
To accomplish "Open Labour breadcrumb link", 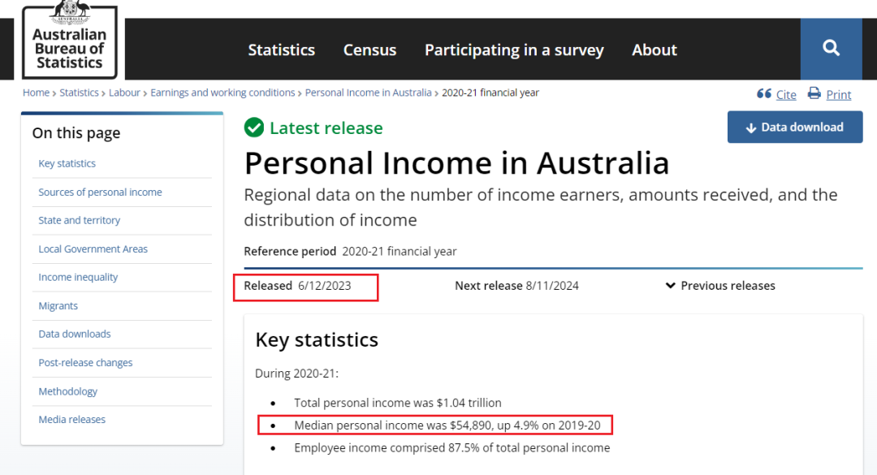I will [124, 93].
